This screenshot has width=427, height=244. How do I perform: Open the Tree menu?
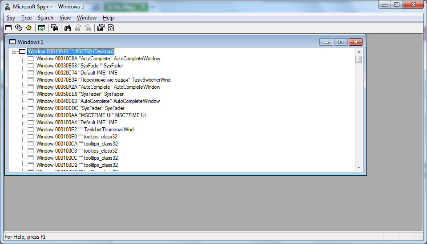pyautogui.click(x=26, y=18)
